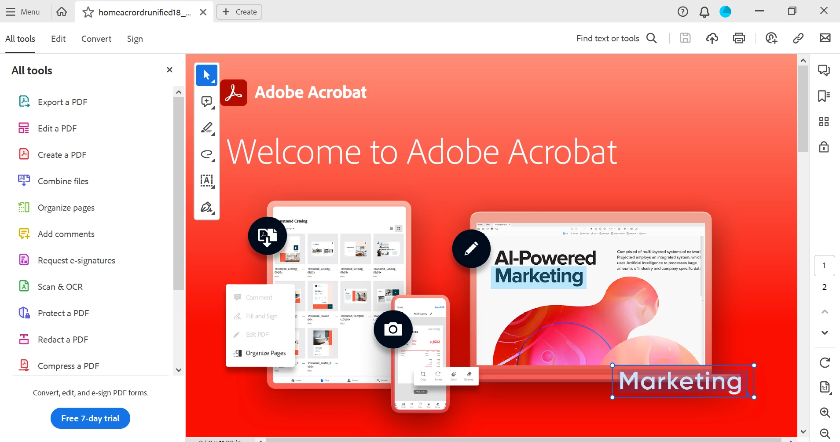Open the document protection lock icon
This screenshot has width=840, height=442.
pos(824,147)
